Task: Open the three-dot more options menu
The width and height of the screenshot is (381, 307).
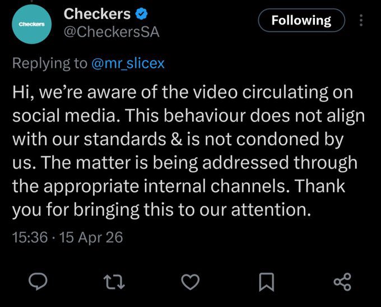Action: click(x=361, y=21)
